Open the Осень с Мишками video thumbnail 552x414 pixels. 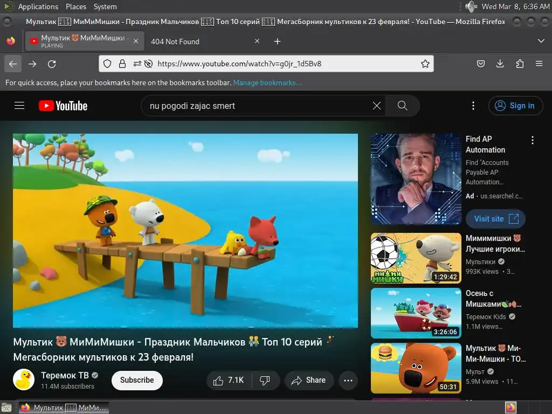tap(416, 313)
